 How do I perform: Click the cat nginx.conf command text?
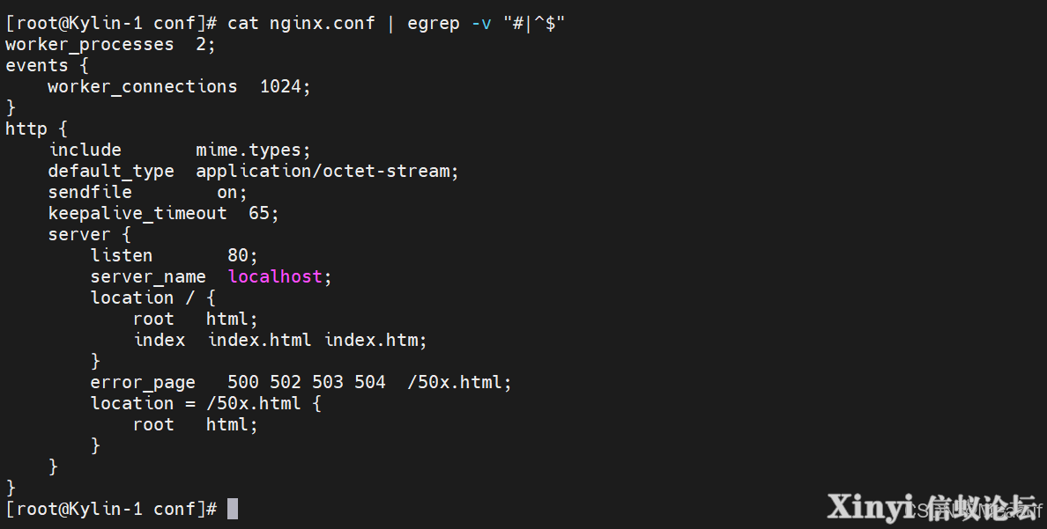[301, 24]
